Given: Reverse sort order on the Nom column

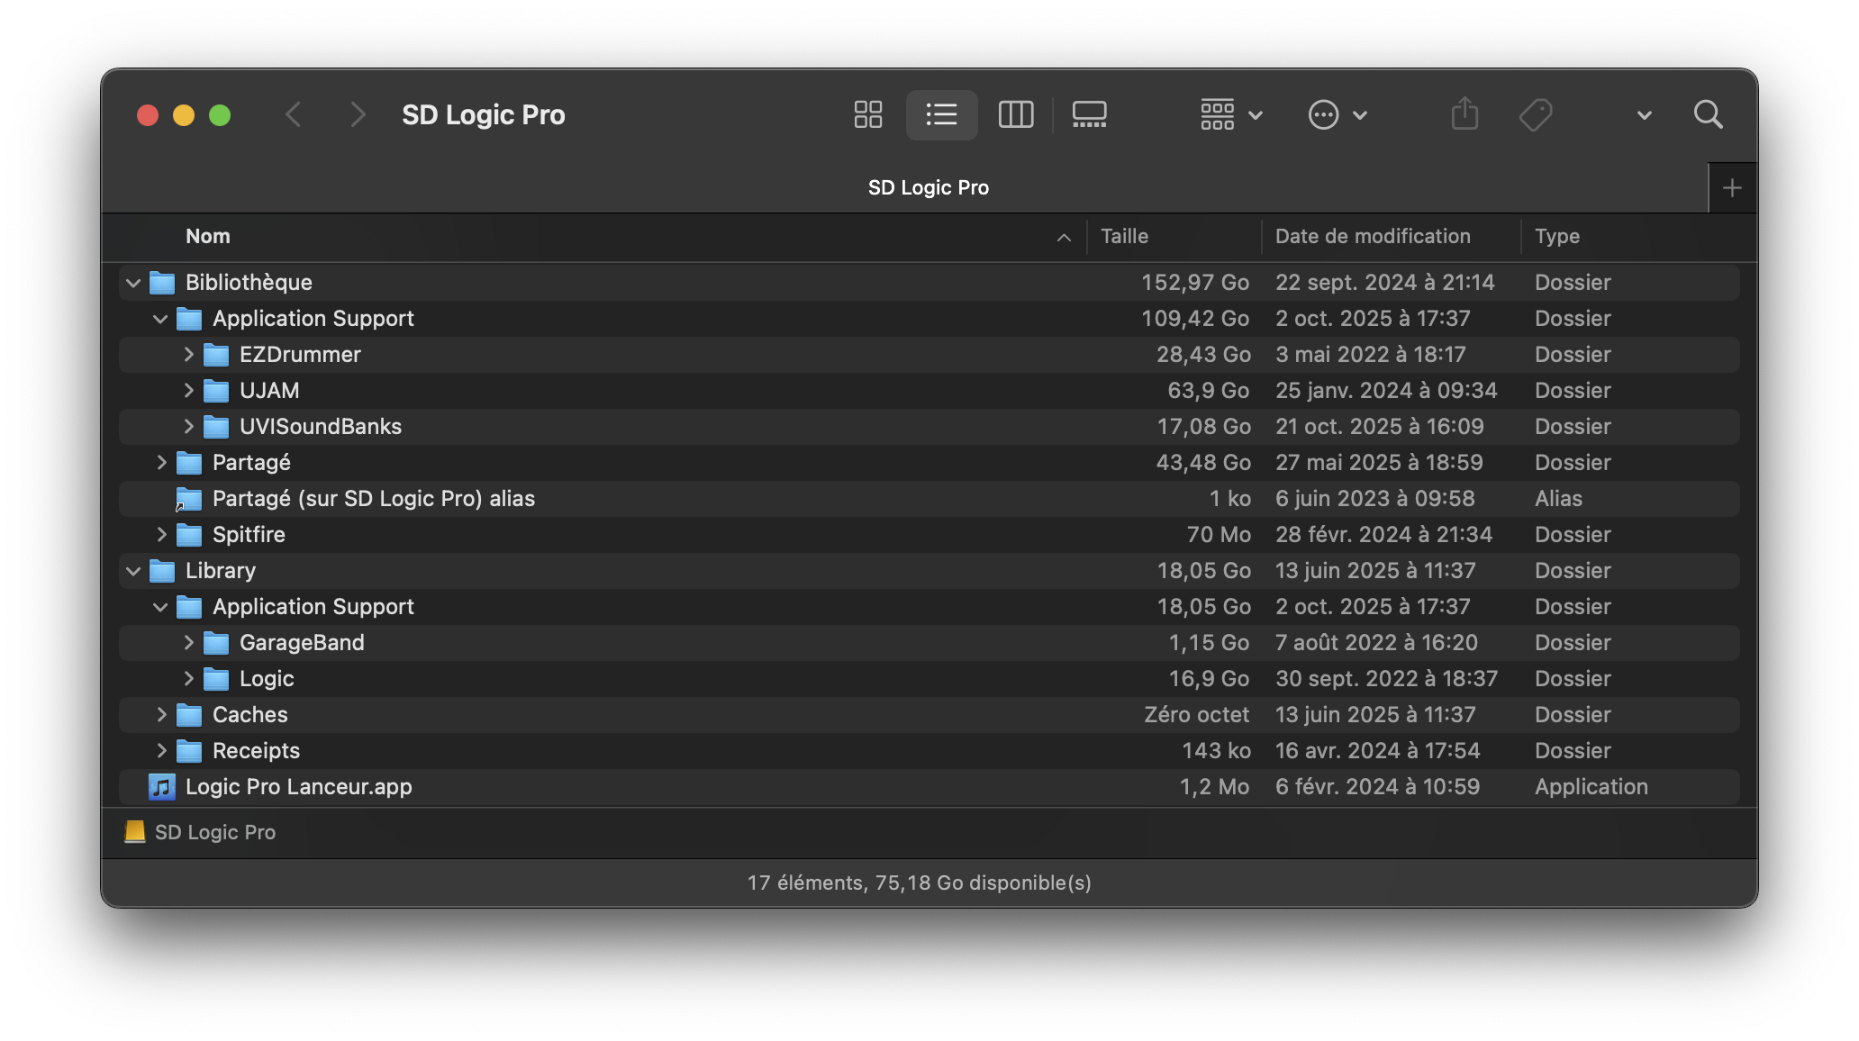Looking at the screenshot, I should click(208, 236).
